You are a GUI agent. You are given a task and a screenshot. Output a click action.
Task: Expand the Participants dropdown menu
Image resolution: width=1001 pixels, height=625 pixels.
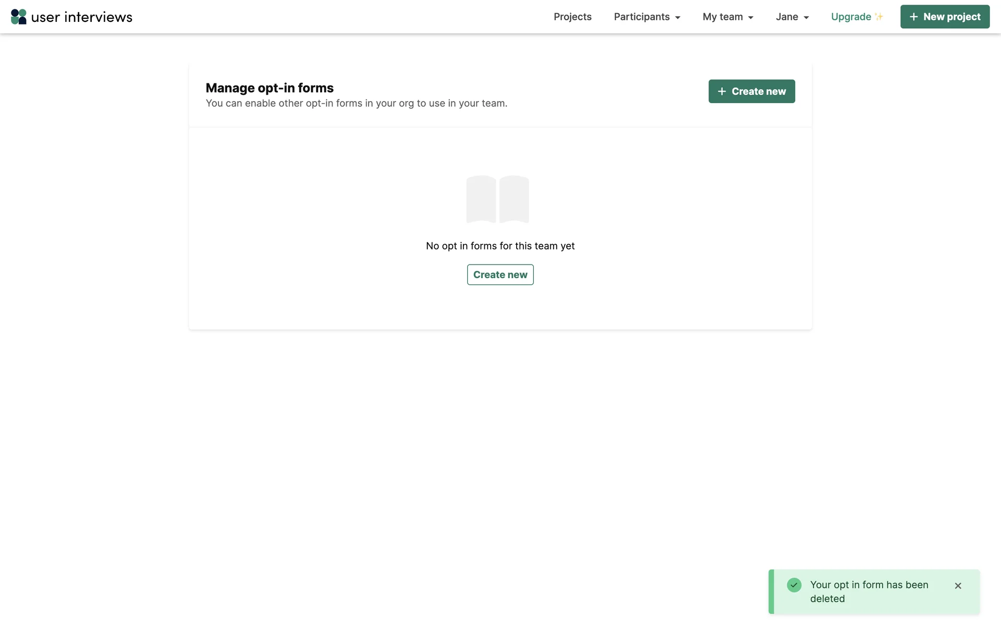(x=642, y=17)
